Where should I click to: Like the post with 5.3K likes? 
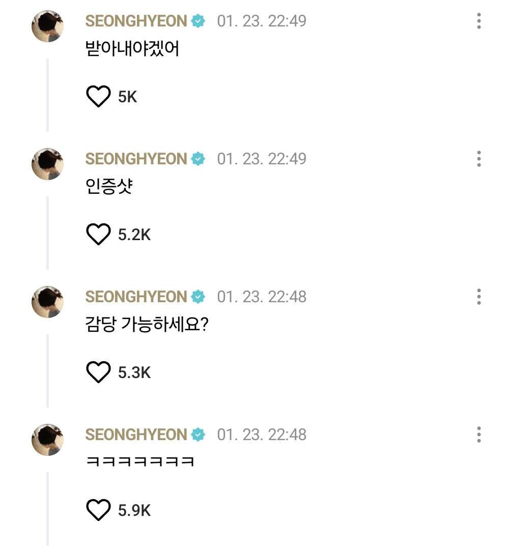pyautogui.click(x=98, y=372)
